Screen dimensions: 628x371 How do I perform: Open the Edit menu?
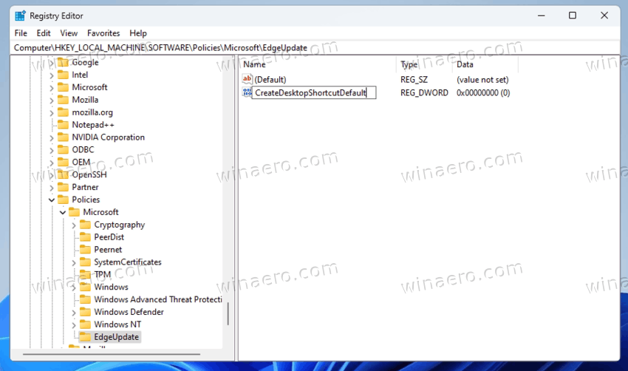[x=44, y=33]
